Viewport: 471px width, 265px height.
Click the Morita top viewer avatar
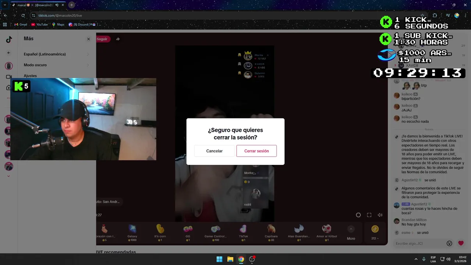(x=248, y=57)
